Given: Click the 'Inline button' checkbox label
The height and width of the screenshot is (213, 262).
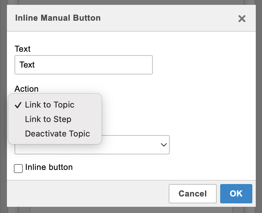Looking at the screenshot, I should [49, 168].
